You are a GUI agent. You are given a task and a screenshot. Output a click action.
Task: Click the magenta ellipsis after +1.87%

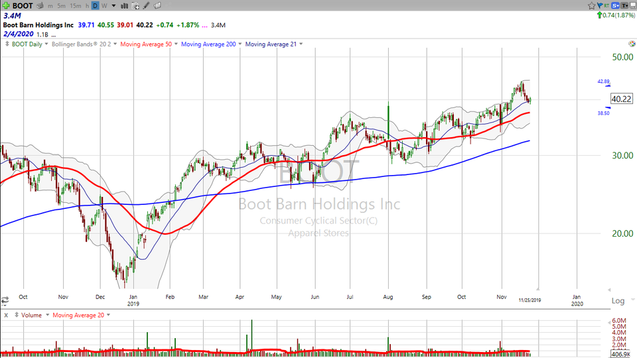coord(204,25)
